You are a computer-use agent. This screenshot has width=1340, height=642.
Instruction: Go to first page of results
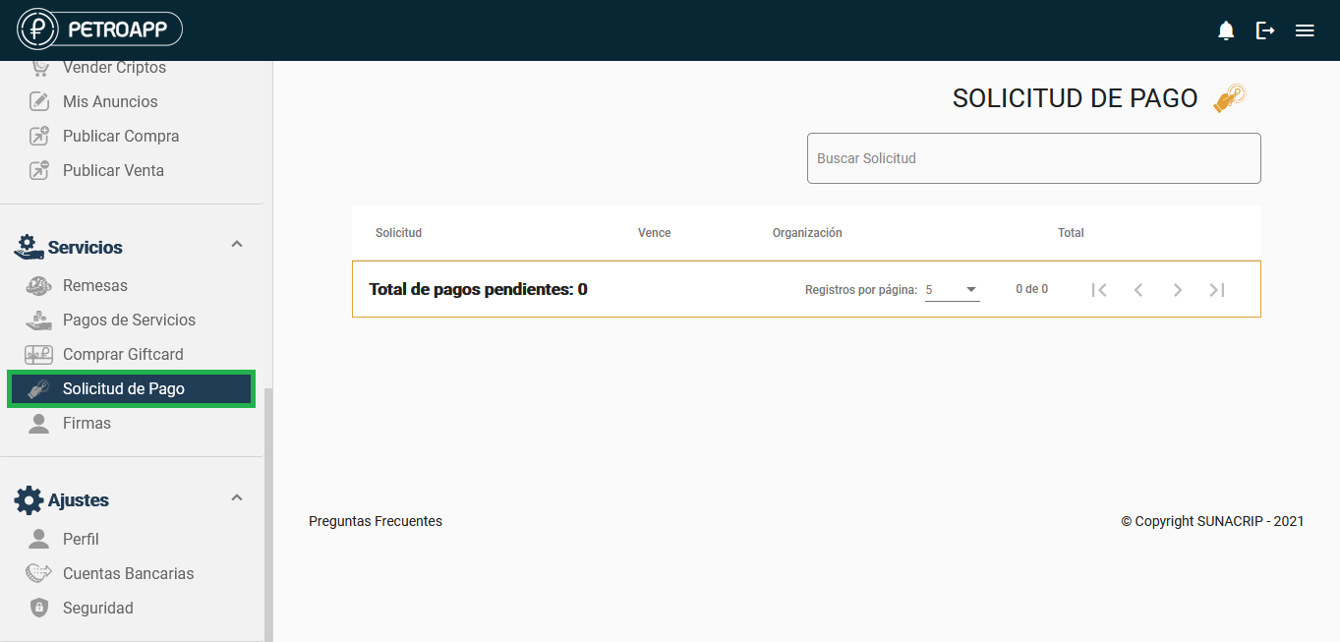(1099, 289)
